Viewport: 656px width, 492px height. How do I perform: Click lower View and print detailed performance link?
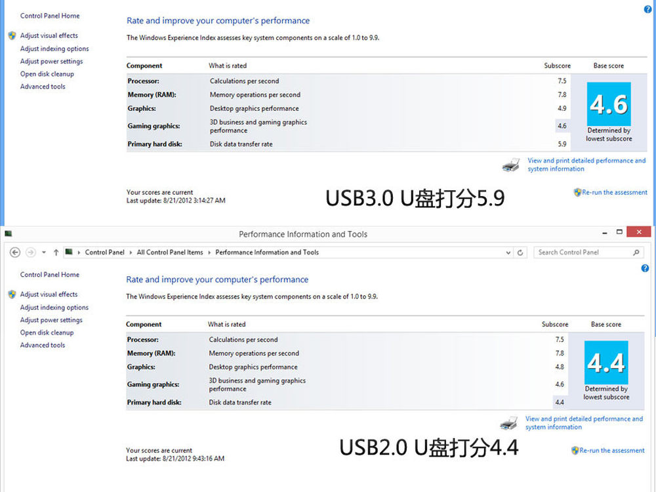coord(584,423)
